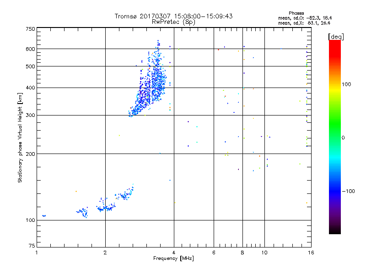366x275 pixels.
Task: Click the green zero region of the colorbar
Action: pos(335,137)
